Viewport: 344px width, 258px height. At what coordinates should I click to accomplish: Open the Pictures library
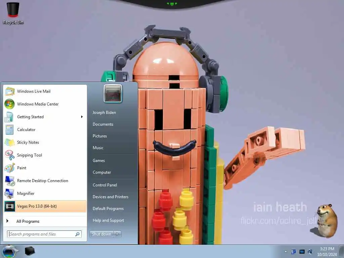(99, 136)
